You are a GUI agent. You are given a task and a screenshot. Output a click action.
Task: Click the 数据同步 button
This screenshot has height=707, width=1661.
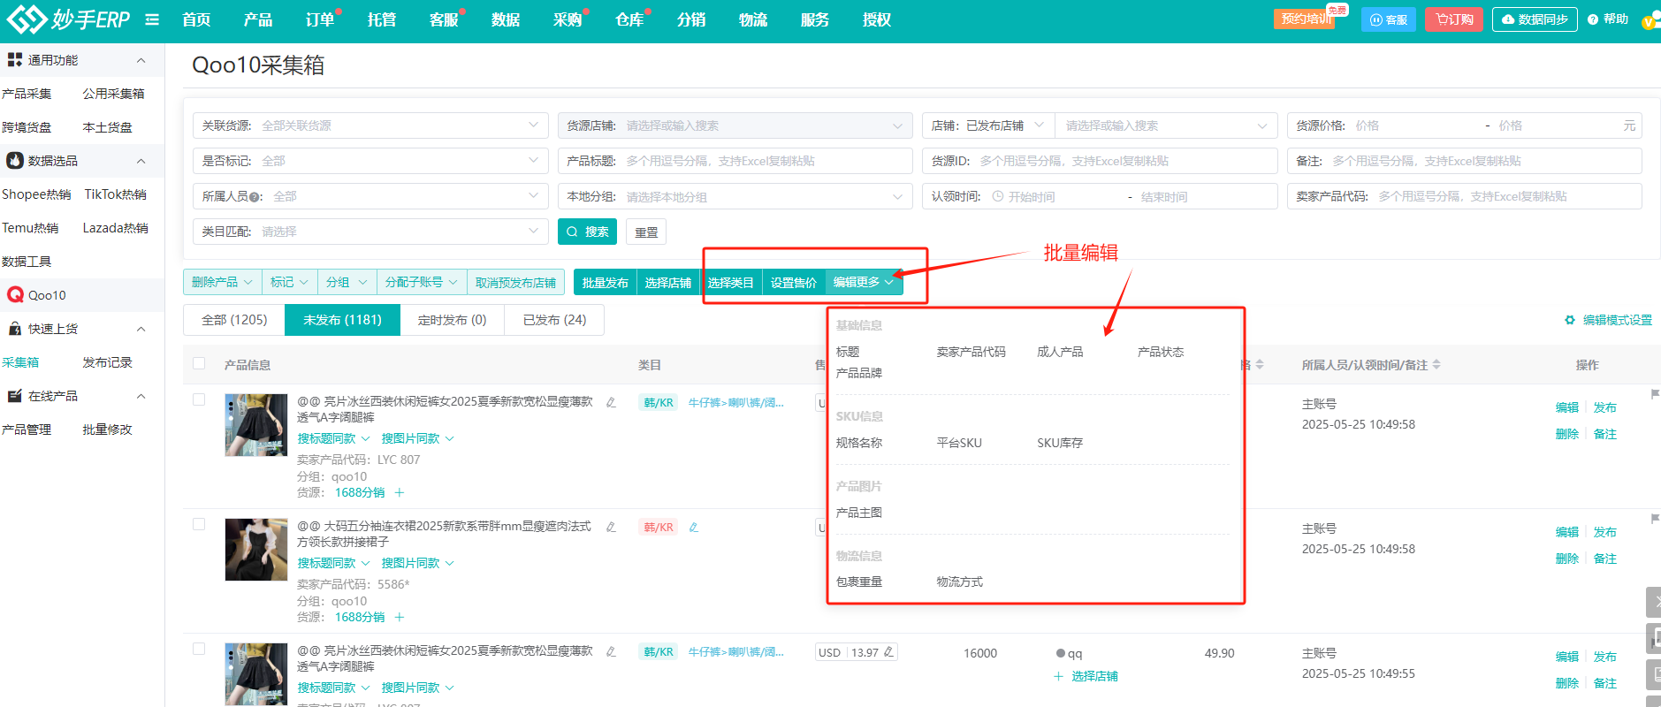[x=1535, y=19]
